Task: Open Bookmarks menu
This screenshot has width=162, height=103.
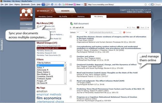Action: tap(25, 4)
